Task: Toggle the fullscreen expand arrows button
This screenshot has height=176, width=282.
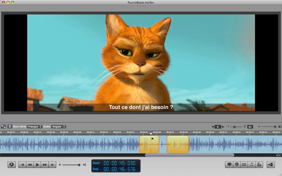Action: click(x=3, y=126)
